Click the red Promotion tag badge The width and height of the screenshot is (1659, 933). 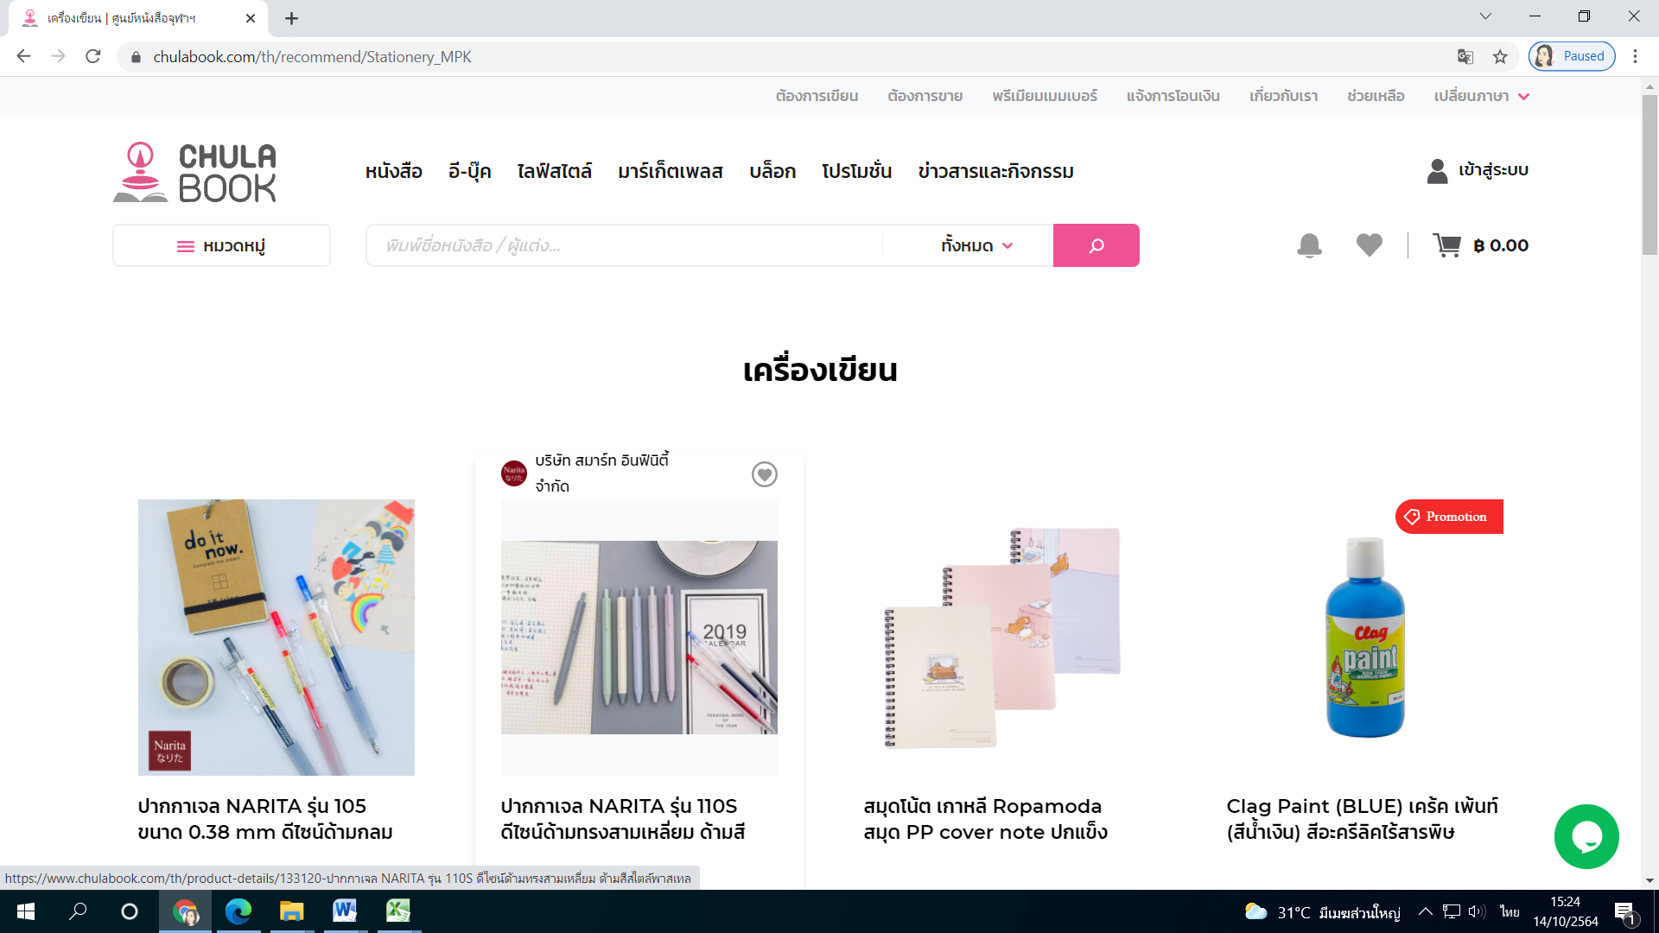[1449, 517]
